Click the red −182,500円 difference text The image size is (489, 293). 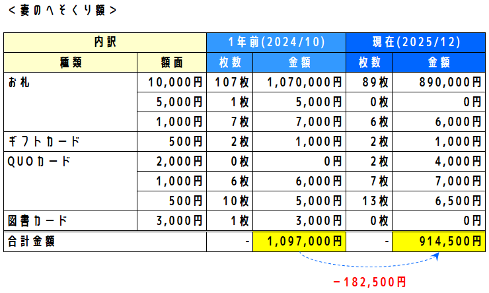click(x=369, y=282)
